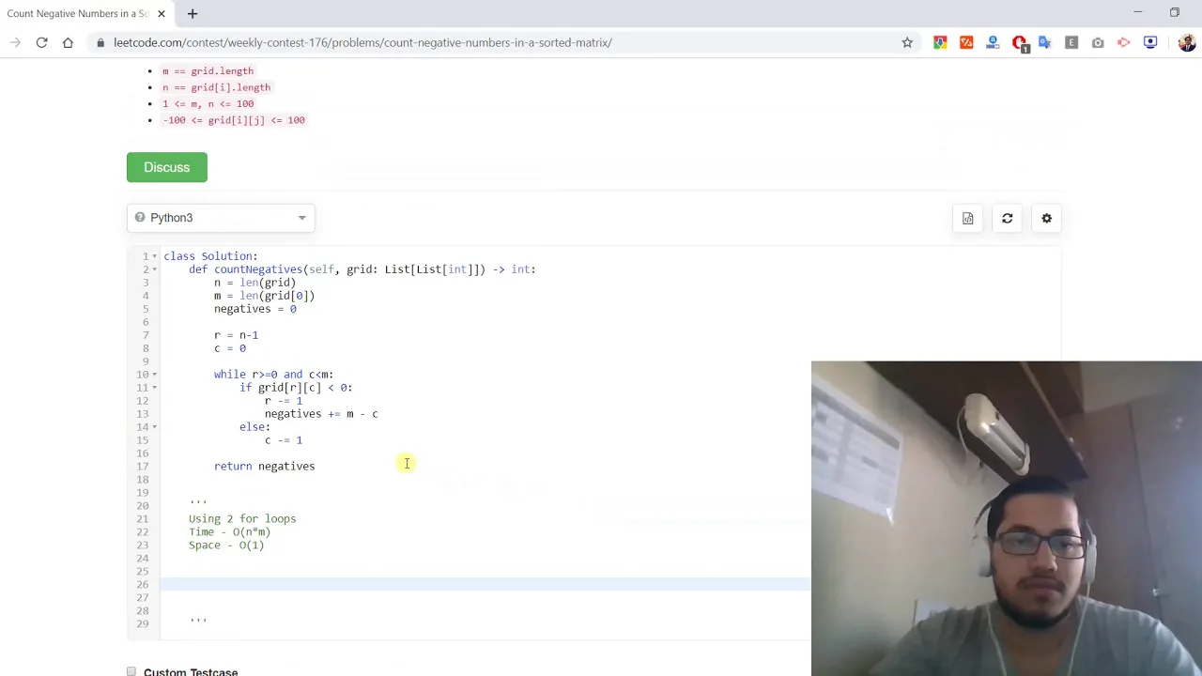Open the Chrome profile avatar
Screen dimensions: 1202x676
pos(1187,42)
